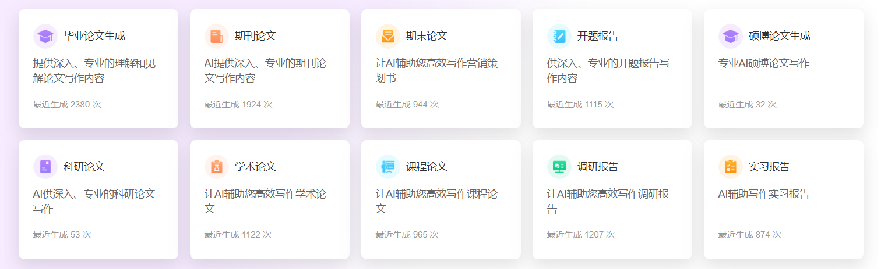Click description 让AI辅助您高效写作调研报告
The width and height of the screenshot is (888, 269).
coord(608,202)
